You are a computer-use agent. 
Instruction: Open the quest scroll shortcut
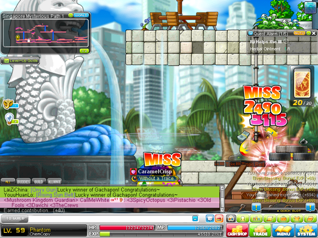click(270, 218)
